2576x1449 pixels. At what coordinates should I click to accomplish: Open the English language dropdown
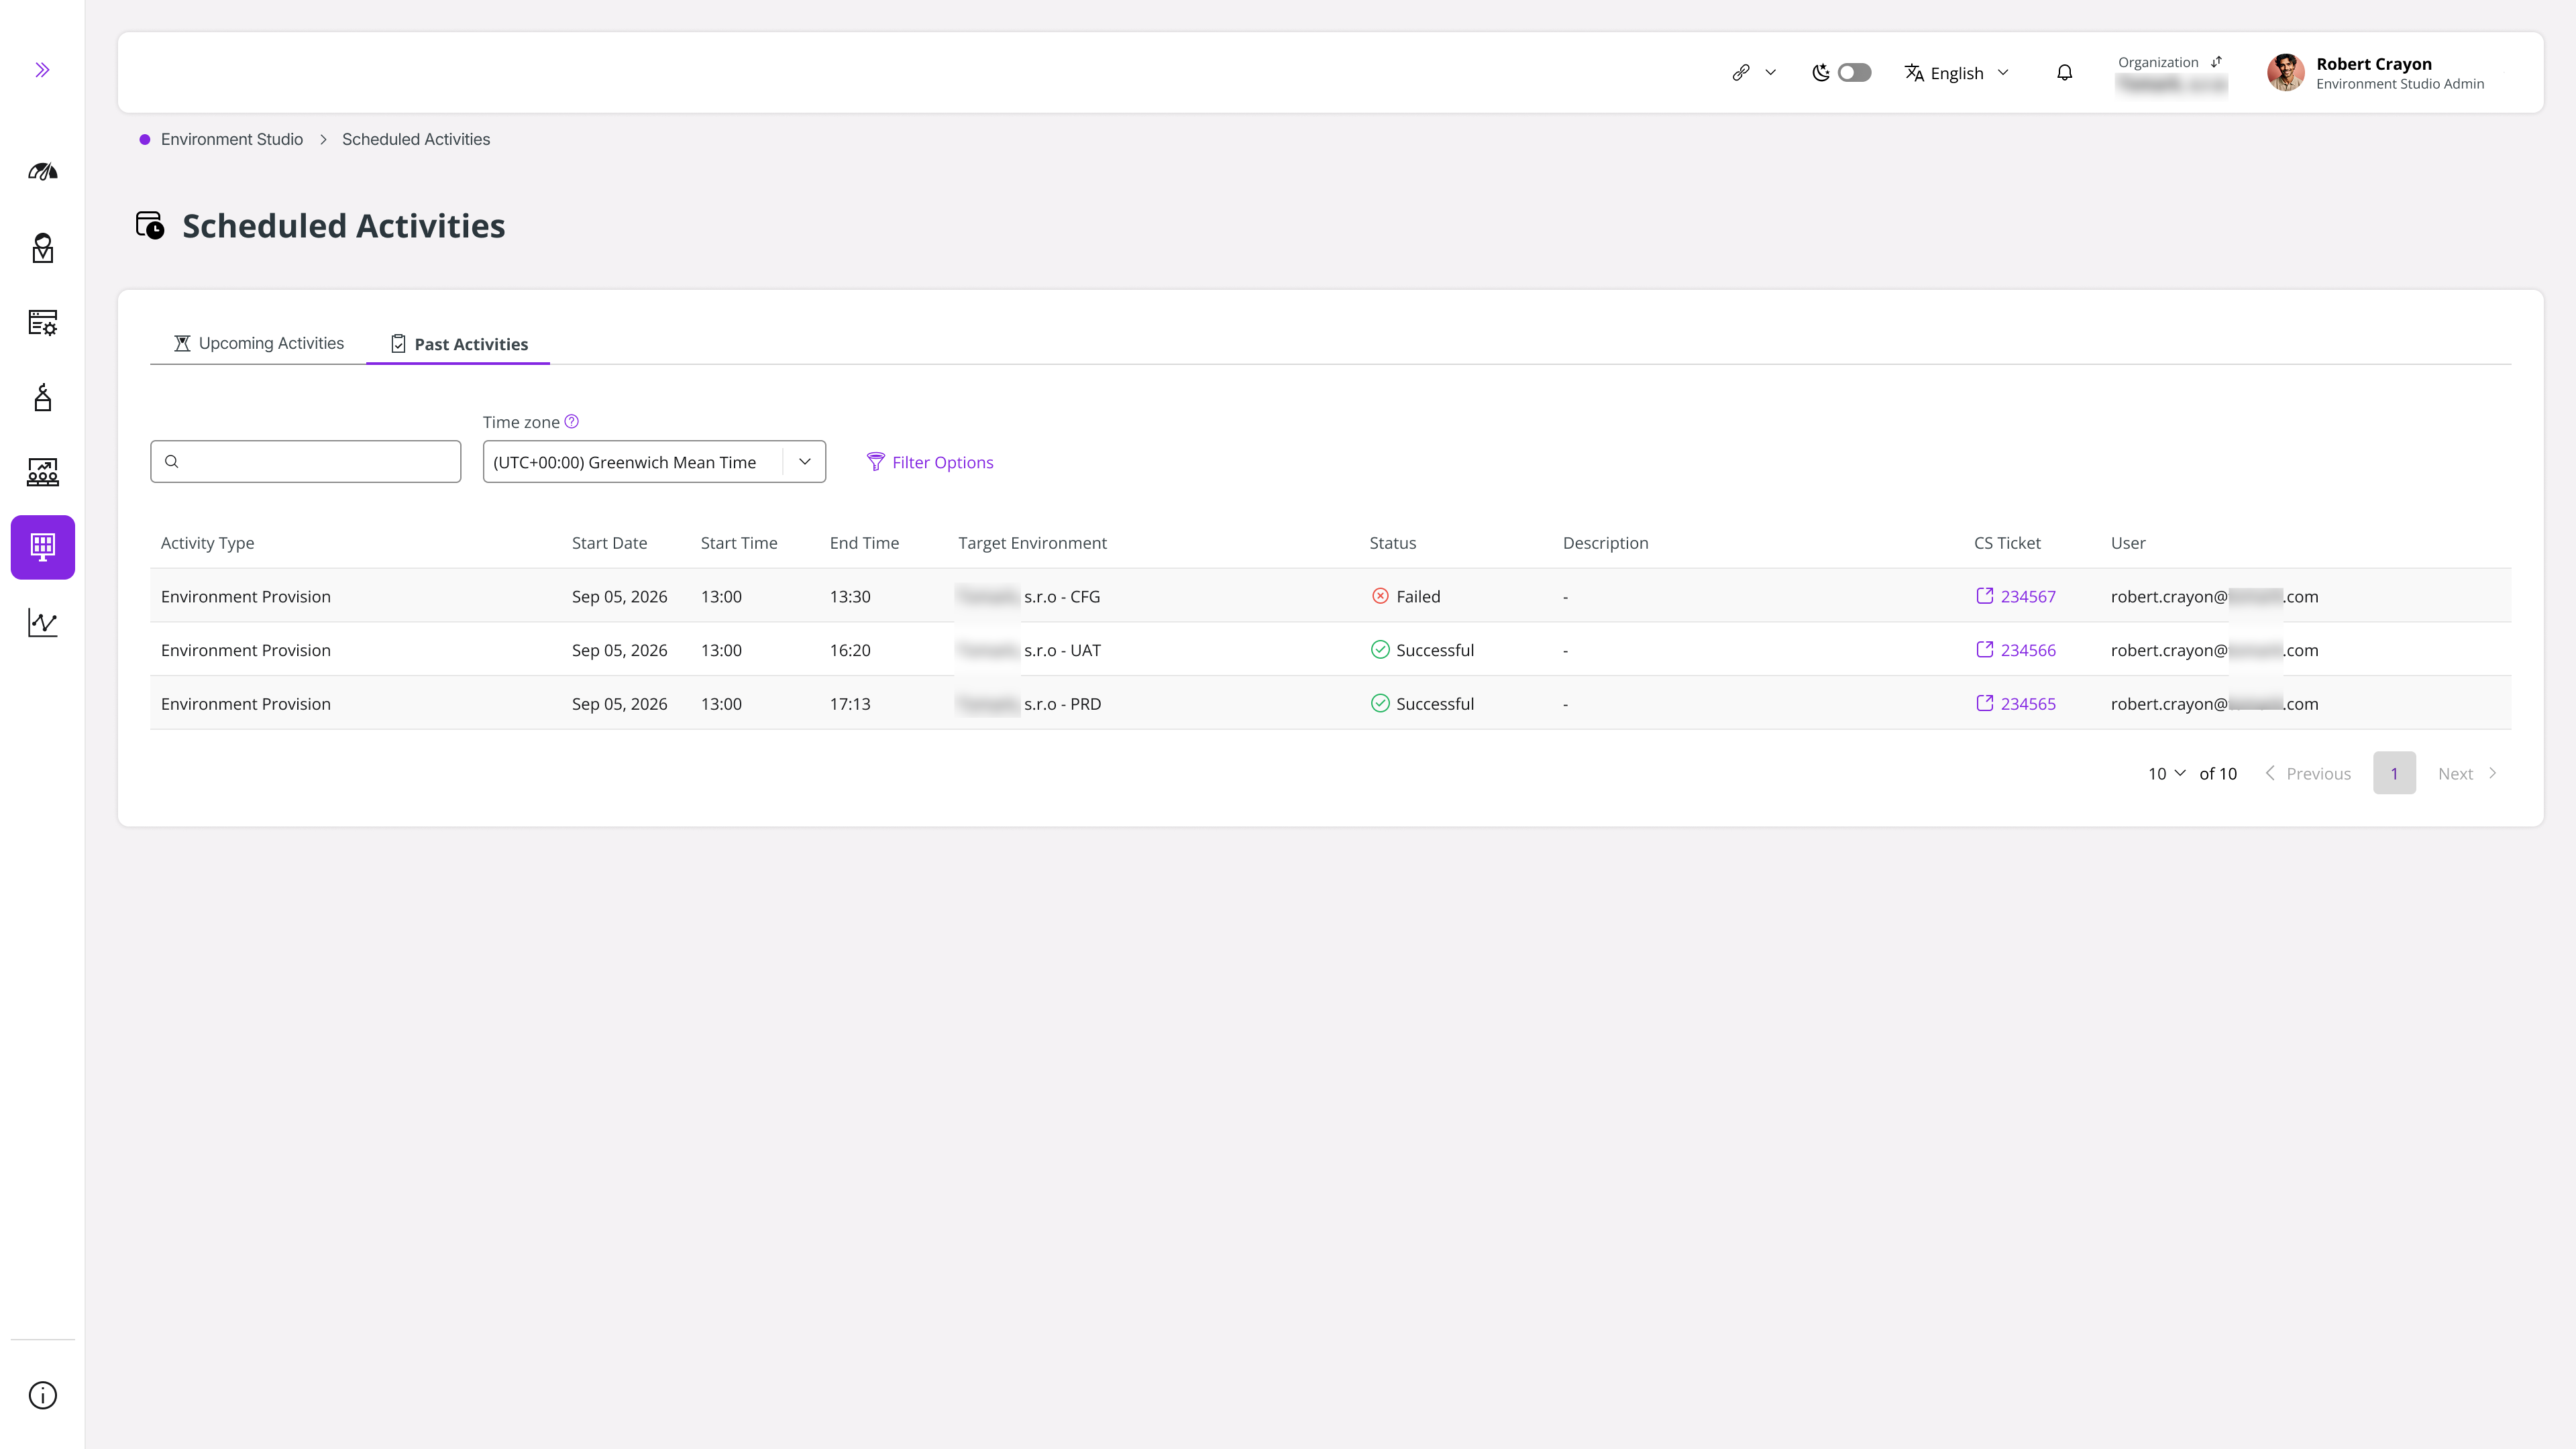click(x=1957, y=72)
